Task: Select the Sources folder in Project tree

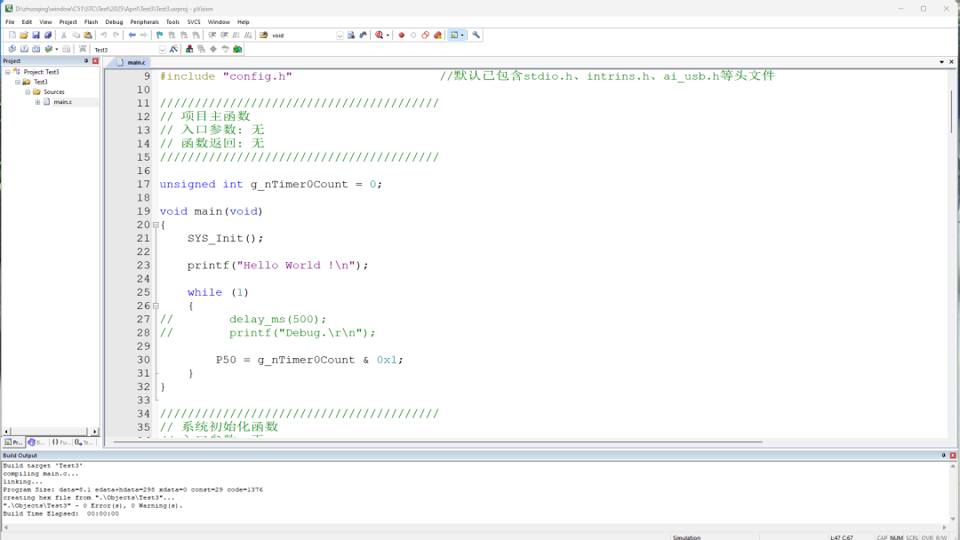Action: [54, 91]
